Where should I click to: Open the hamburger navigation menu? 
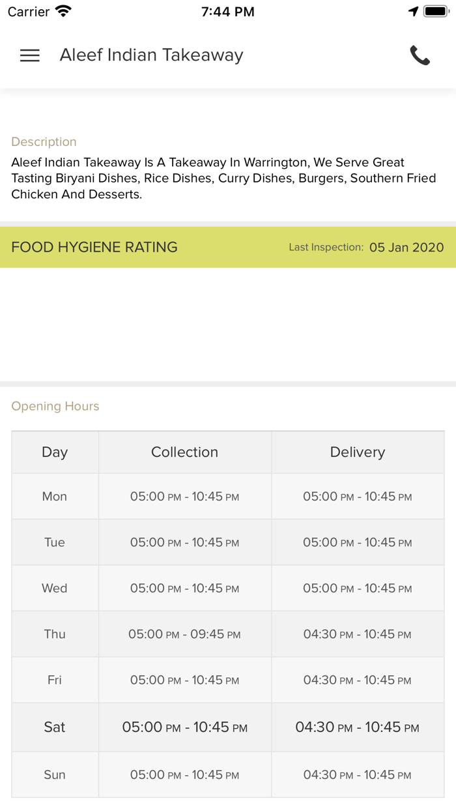tap(29, 55)
